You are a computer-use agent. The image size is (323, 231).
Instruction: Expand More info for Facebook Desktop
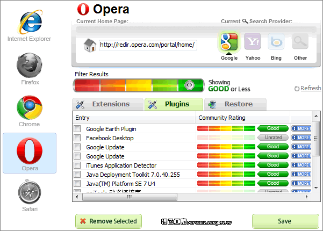click(x=301, y=138)
